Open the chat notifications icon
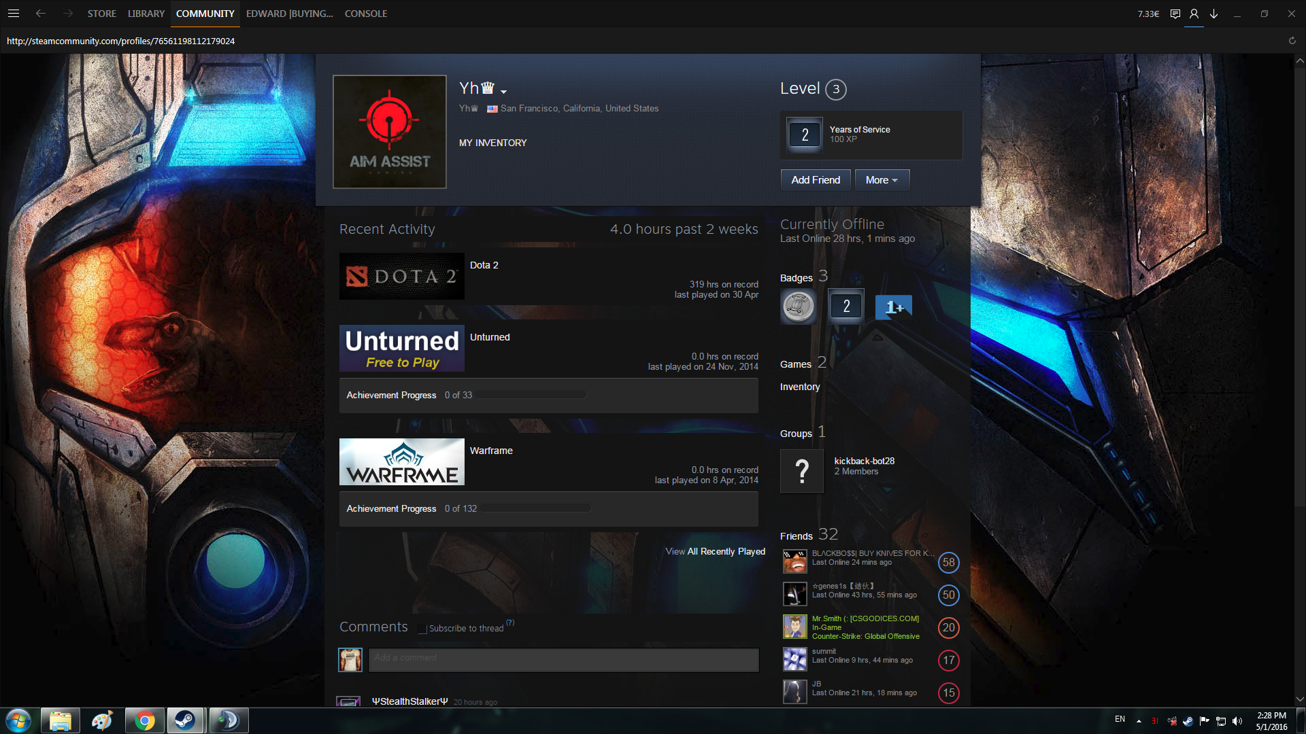1306x734 pixels. 1175,14
